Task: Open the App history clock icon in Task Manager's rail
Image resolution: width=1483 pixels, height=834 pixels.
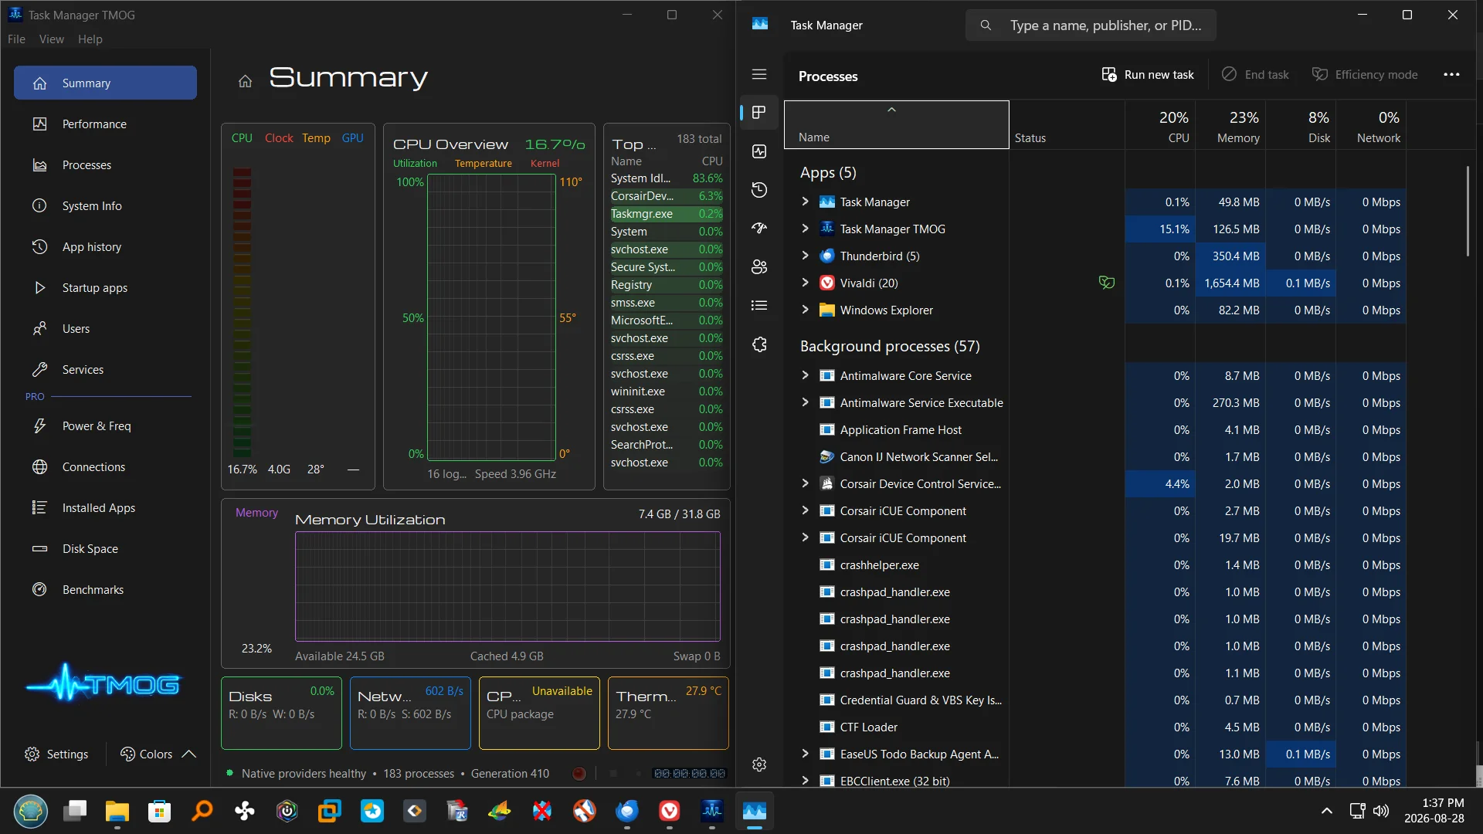Action: pos(759,190)
